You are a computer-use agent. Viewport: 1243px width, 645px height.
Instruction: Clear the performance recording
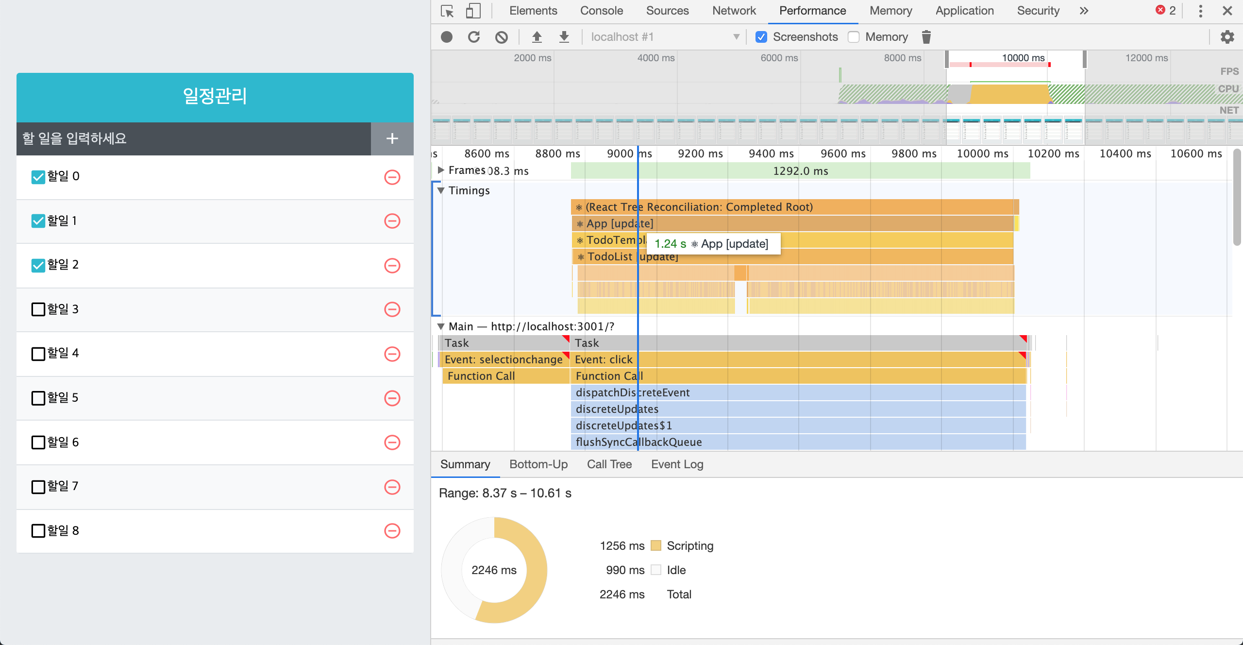pos(502,37)
